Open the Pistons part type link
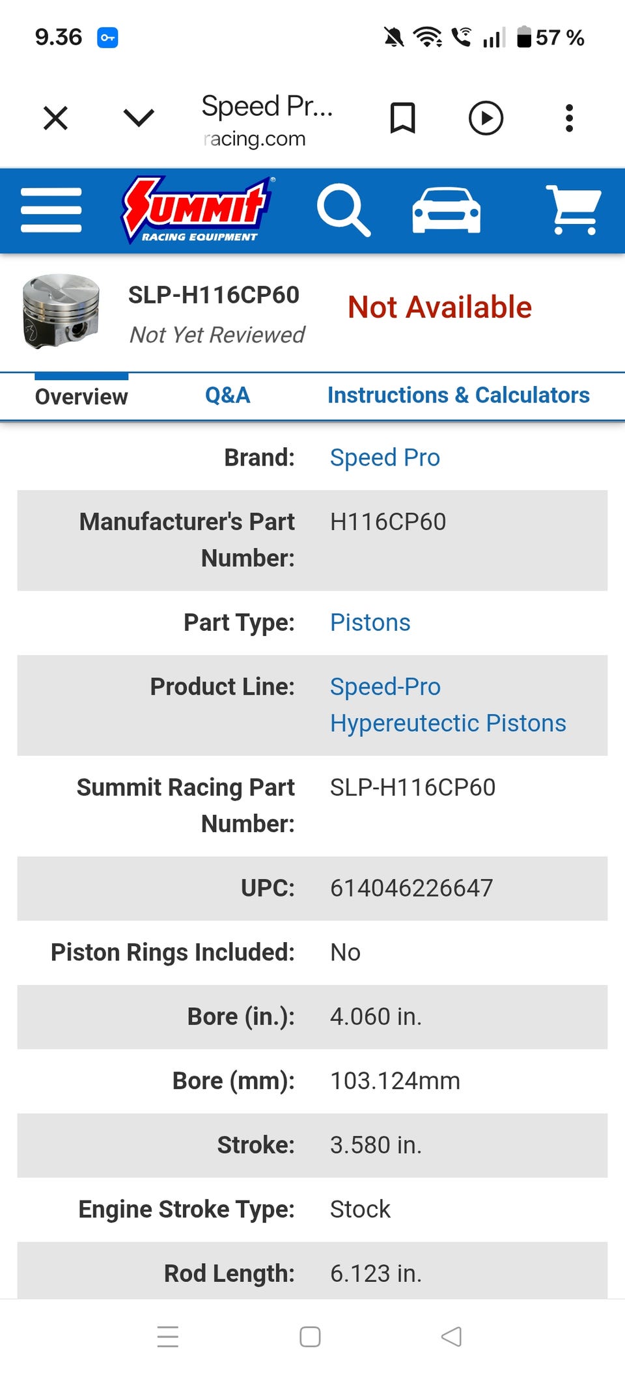The width and height of the screenshot is (625, 1375). (x=370, y=622)
